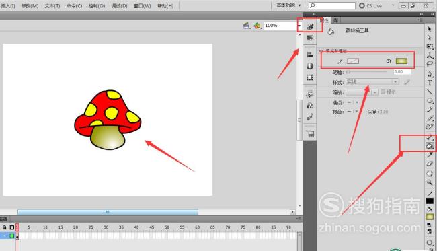Open the Control (O) menu
Screen dimensions: 437x251
tap(97, 5)
